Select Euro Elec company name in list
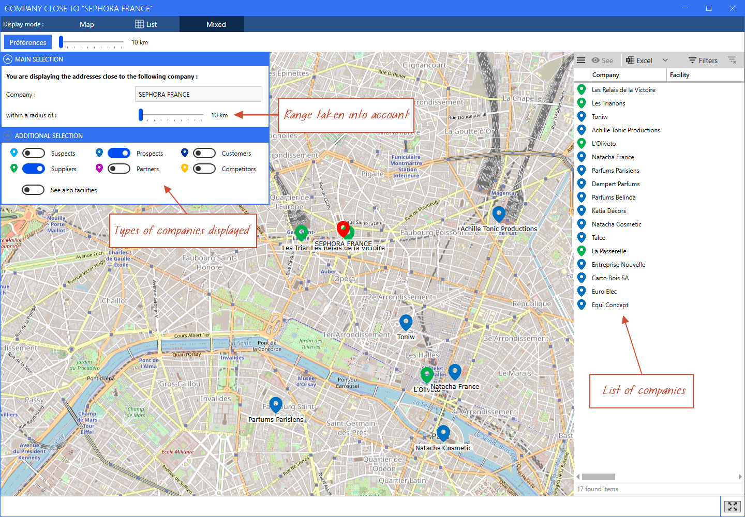Image resolution: width=745 pixels, height=517 pixels. pos(604,292)
